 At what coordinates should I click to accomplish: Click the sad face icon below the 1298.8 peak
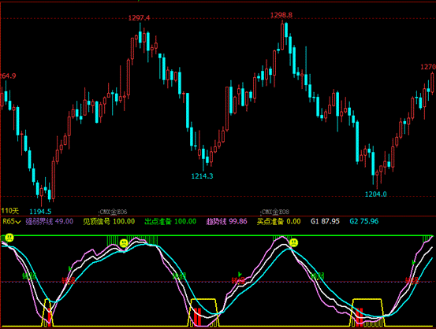tap(293, 242)
